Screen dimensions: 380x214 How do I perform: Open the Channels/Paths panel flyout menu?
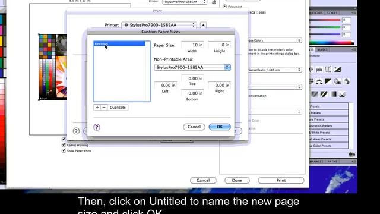pyautogui.click(x=354, y=161)
